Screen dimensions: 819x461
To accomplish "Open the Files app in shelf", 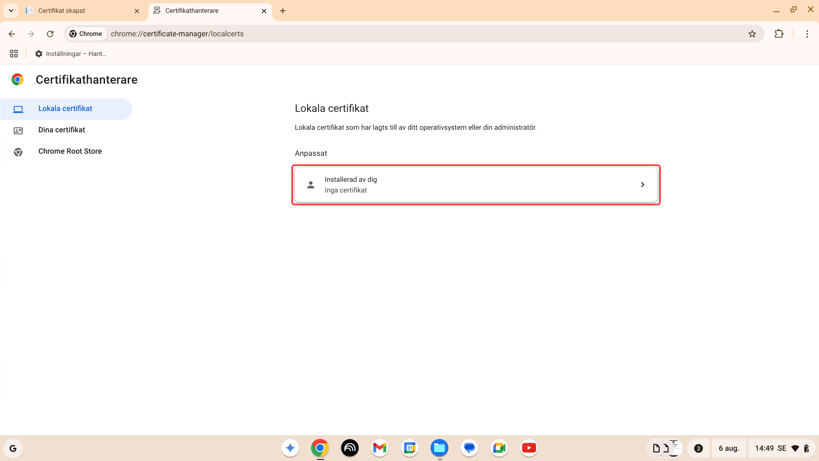I will pyautogui.click(x=439, y=448).
